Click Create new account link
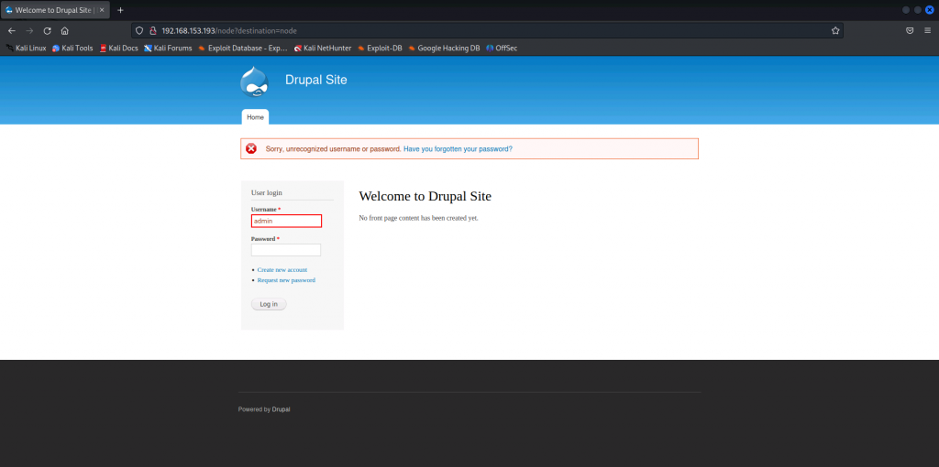939x467 pixels. coord(282,270)
